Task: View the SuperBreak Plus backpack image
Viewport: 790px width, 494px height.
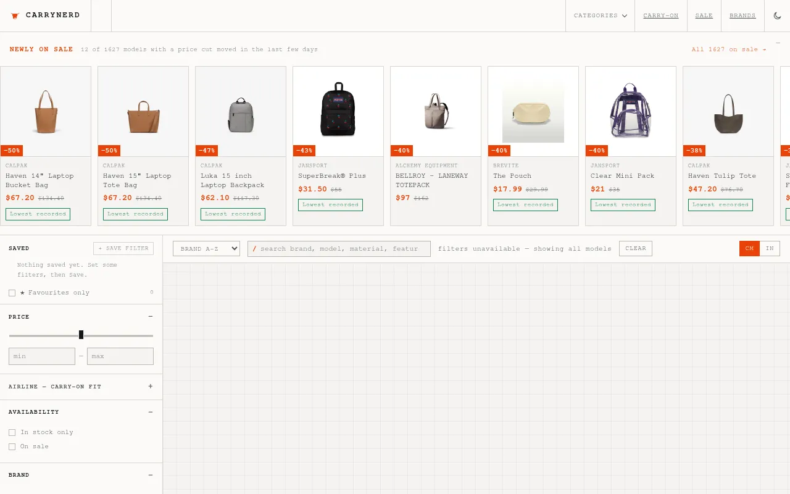Action: point(338,111)
